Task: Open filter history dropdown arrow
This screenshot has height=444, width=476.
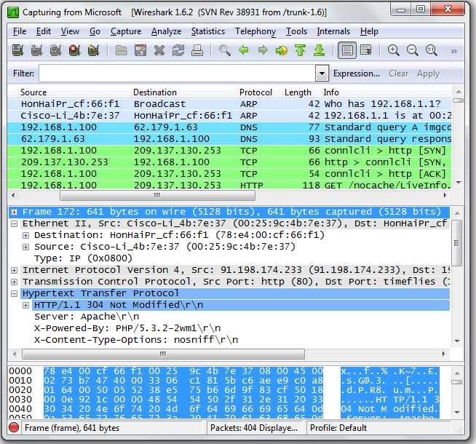Action: [x=322, y=73]
